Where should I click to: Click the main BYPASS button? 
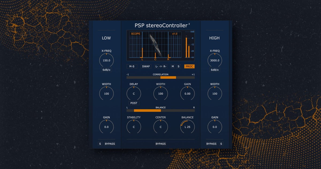[160, 144]
